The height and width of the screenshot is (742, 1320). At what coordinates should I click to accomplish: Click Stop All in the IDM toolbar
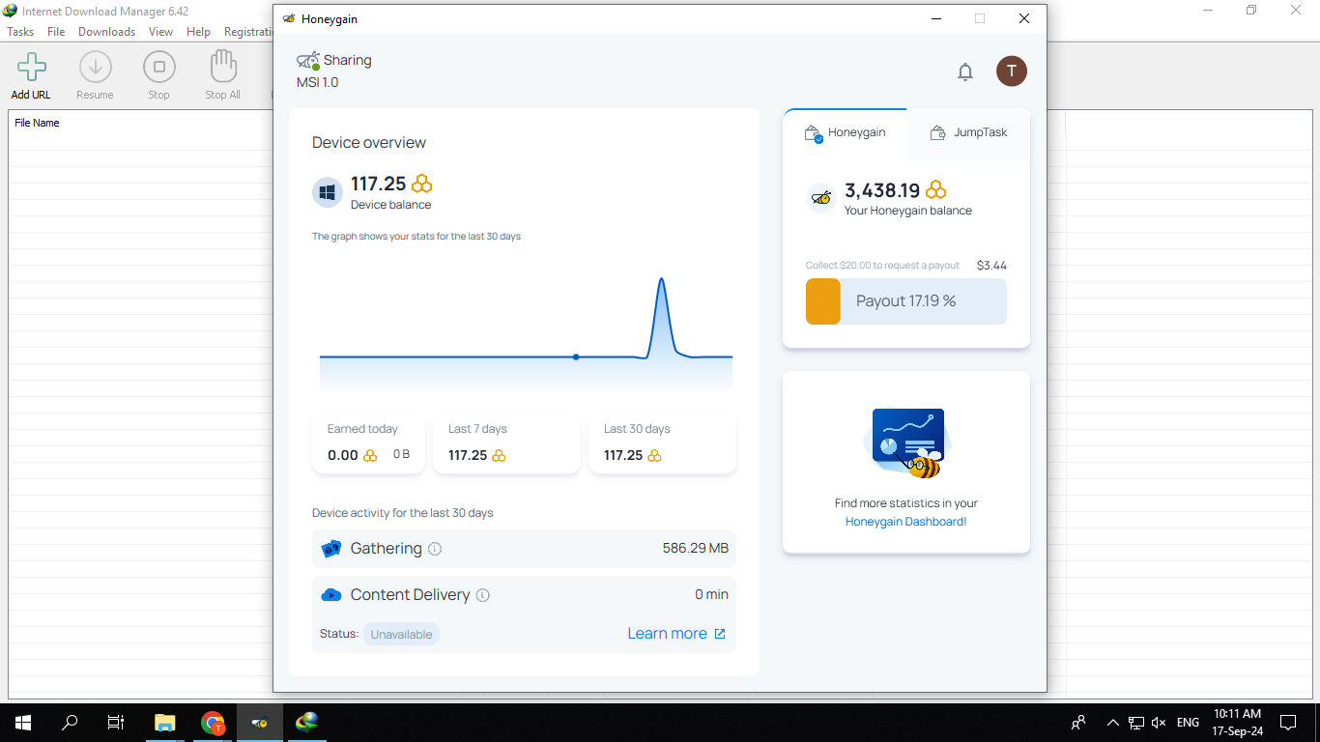tap(222, 76)
